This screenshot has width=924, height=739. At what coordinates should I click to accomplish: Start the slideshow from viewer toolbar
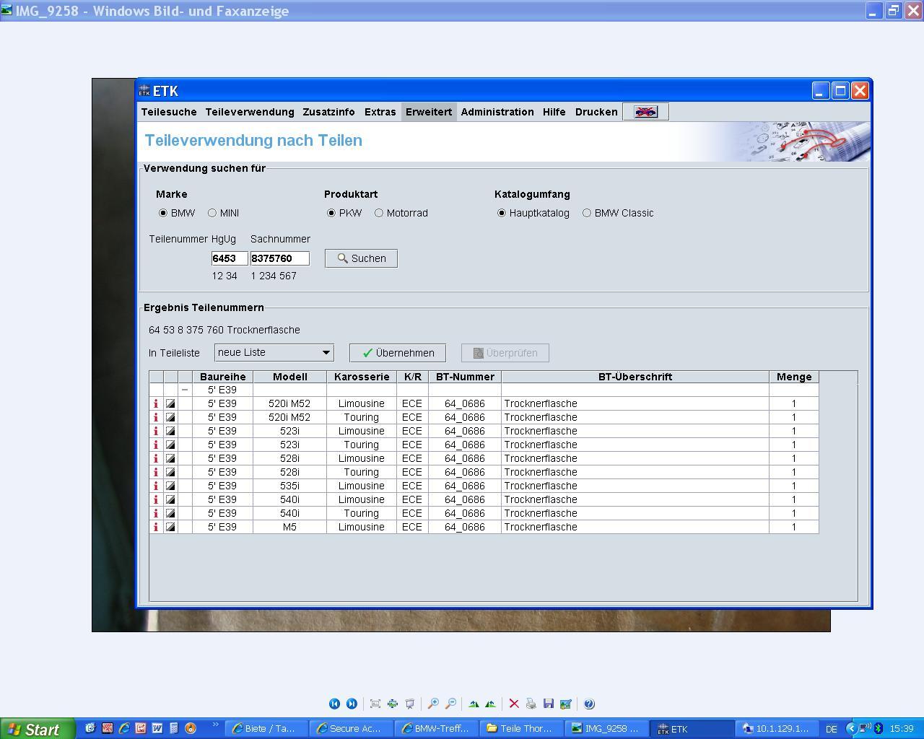pos(410,704)
